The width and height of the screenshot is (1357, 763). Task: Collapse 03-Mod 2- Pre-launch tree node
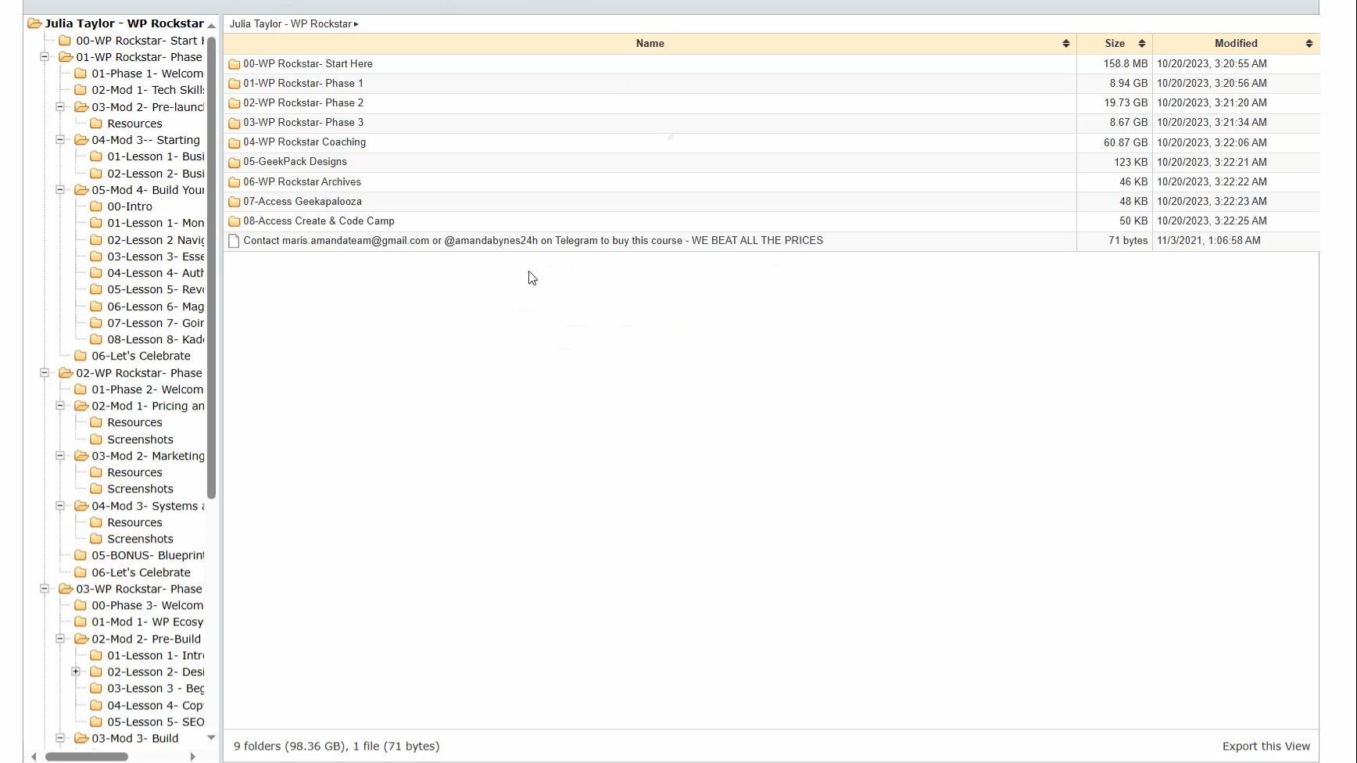point(60,107)
